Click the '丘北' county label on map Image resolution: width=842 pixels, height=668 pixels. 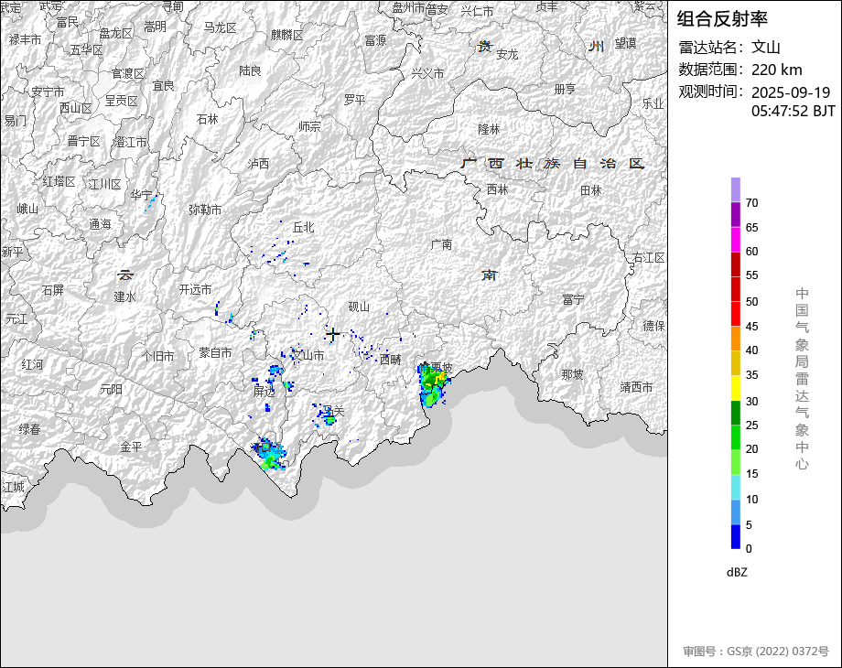click(304, 227)
